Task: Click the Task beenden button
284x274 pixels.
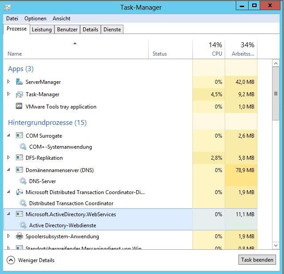Action: point(257,260)
